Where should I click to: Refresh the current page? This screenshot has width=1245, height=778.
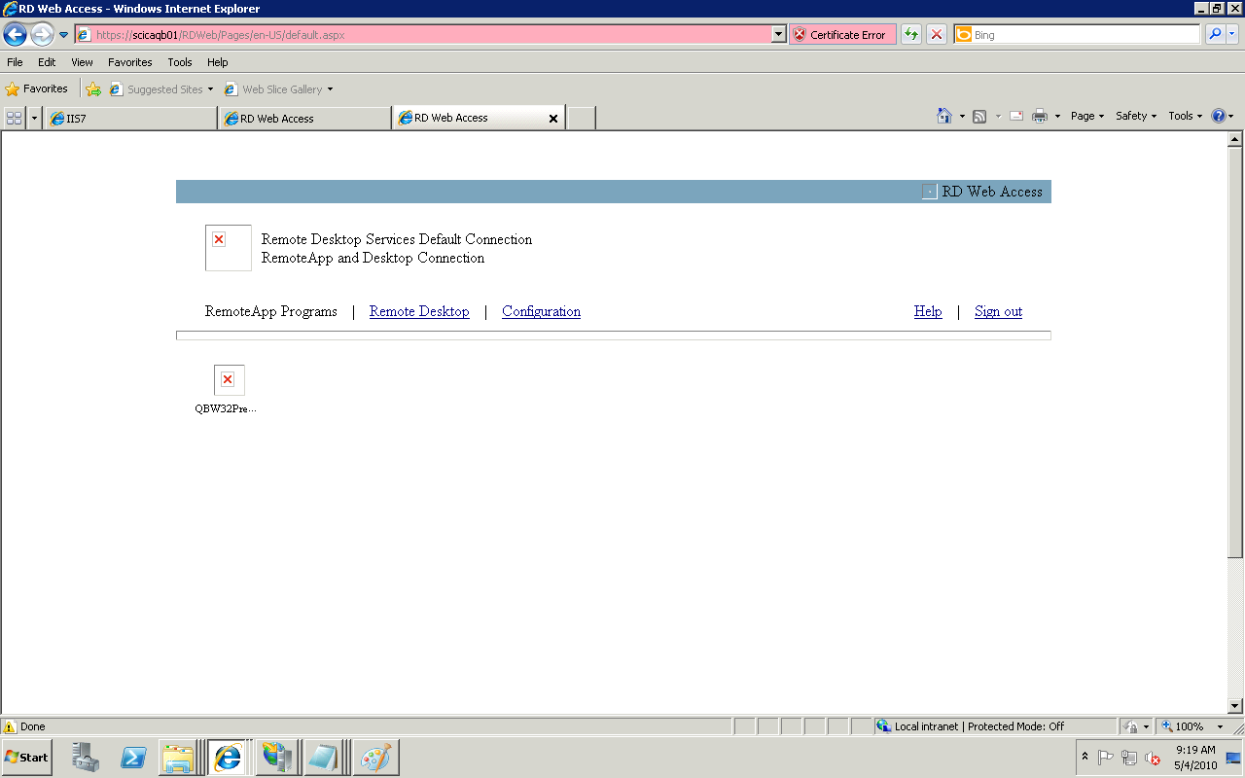tap(911, 34)
